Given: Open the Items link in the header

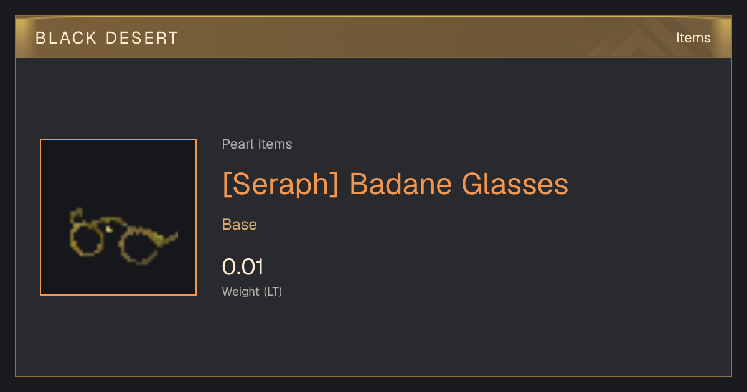Looking at the screenshot, I should coord(693,38).
